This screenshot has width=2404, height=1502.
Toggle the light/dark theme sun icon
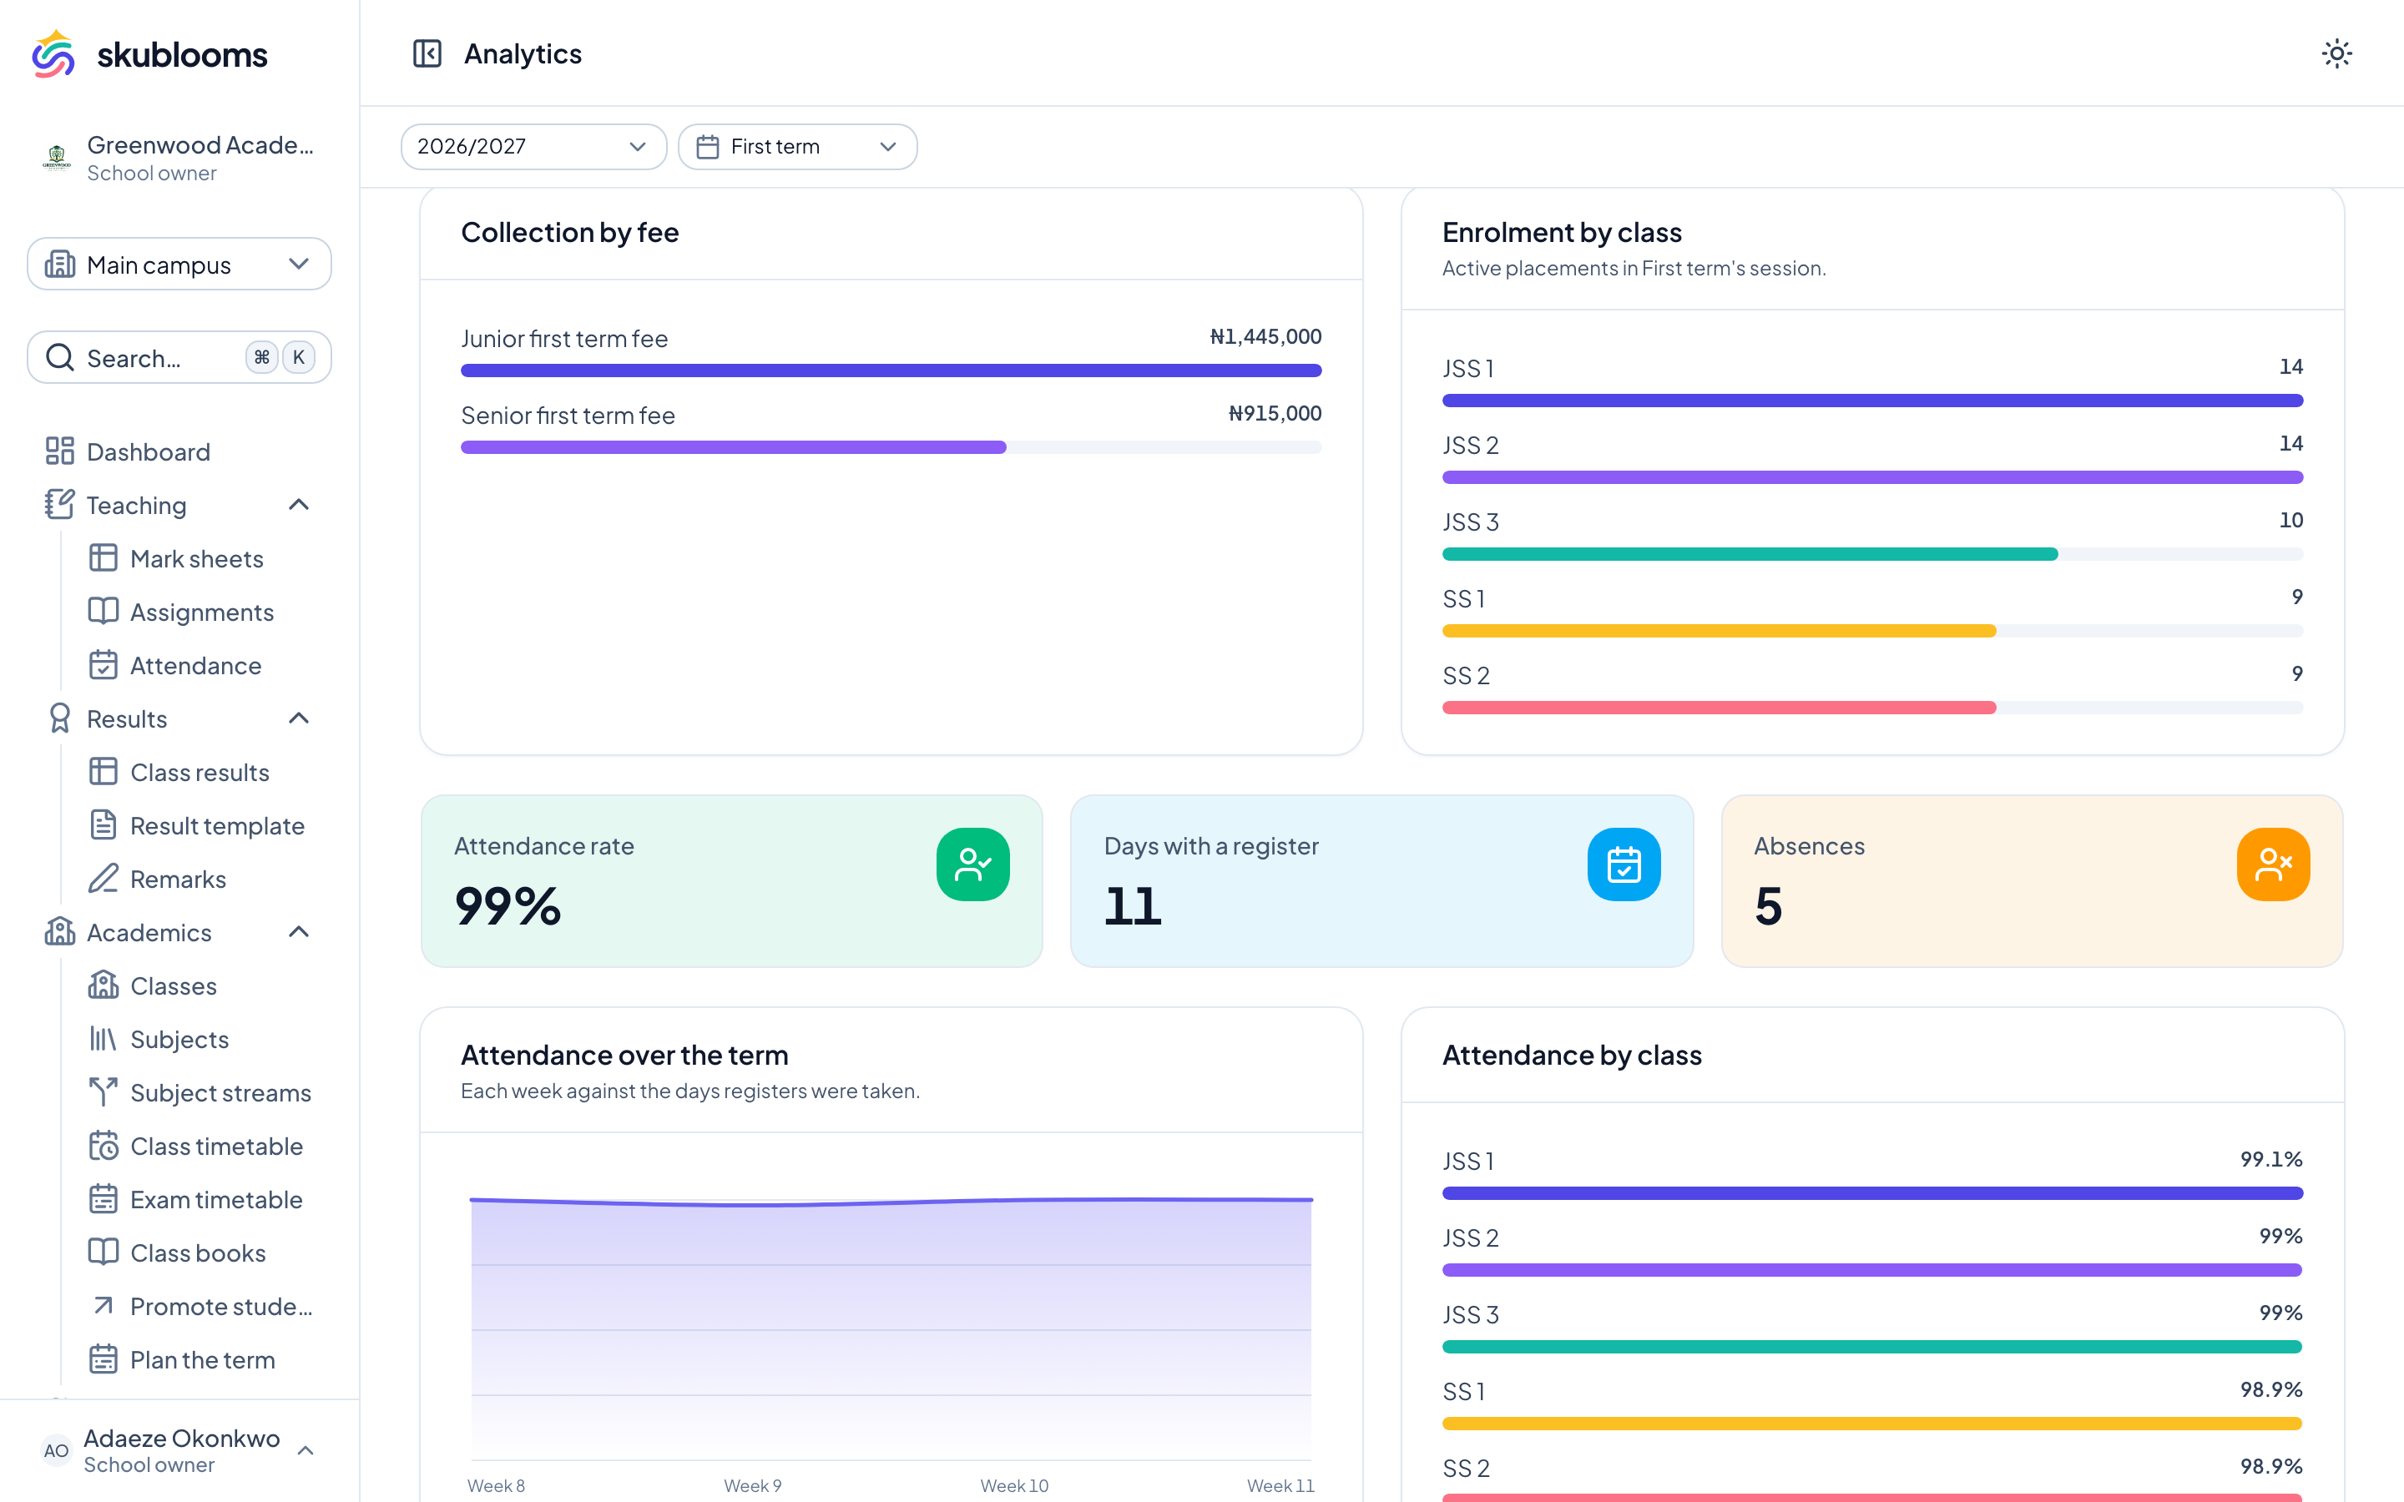2336,53
